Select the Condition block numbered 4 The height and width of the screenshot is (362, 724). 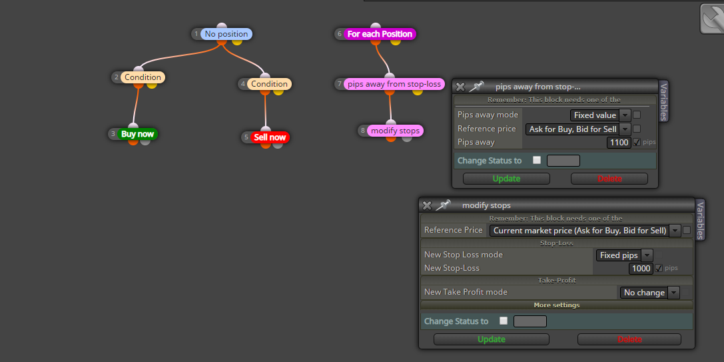[269, 84]
